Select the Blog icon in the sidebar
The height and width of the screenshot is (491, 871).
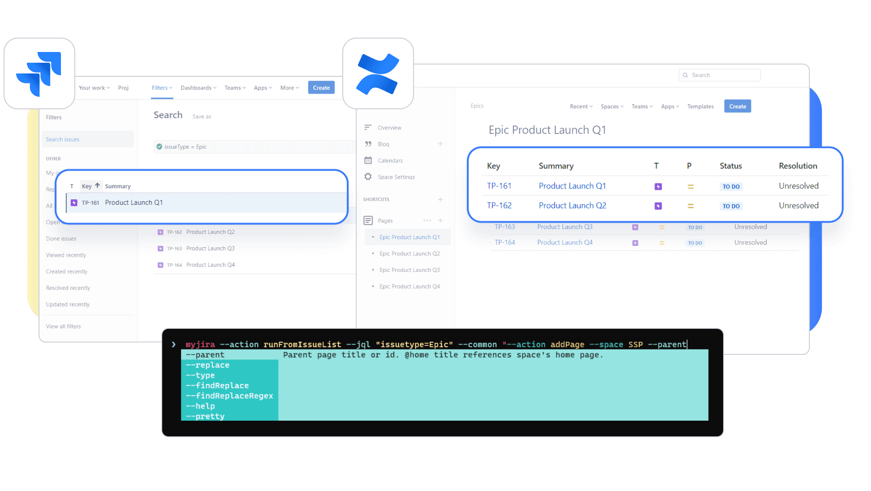click(368, 144)
